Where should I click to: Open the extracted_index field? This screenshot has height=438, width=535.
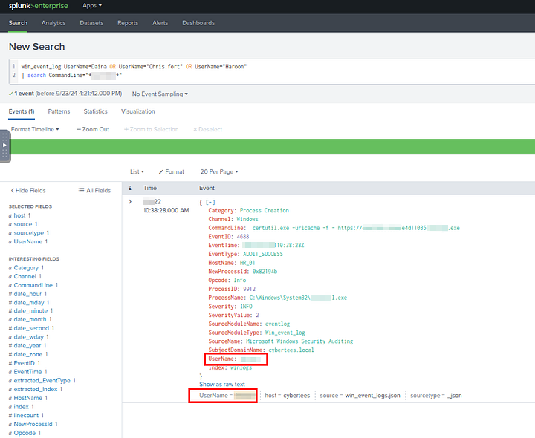tap(36, 389)
